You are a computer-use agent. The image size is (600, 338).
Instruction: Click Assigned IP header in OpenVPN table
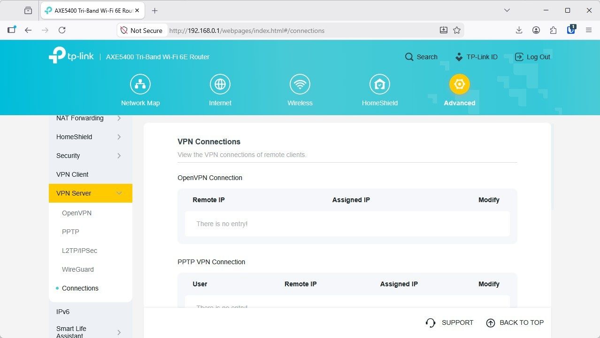point(351,200)
